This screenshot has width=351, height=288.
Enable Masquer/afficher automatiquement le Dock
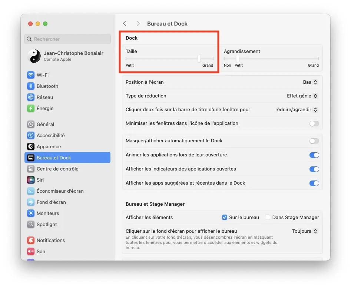pyautogui.click(x=314, y=141)
